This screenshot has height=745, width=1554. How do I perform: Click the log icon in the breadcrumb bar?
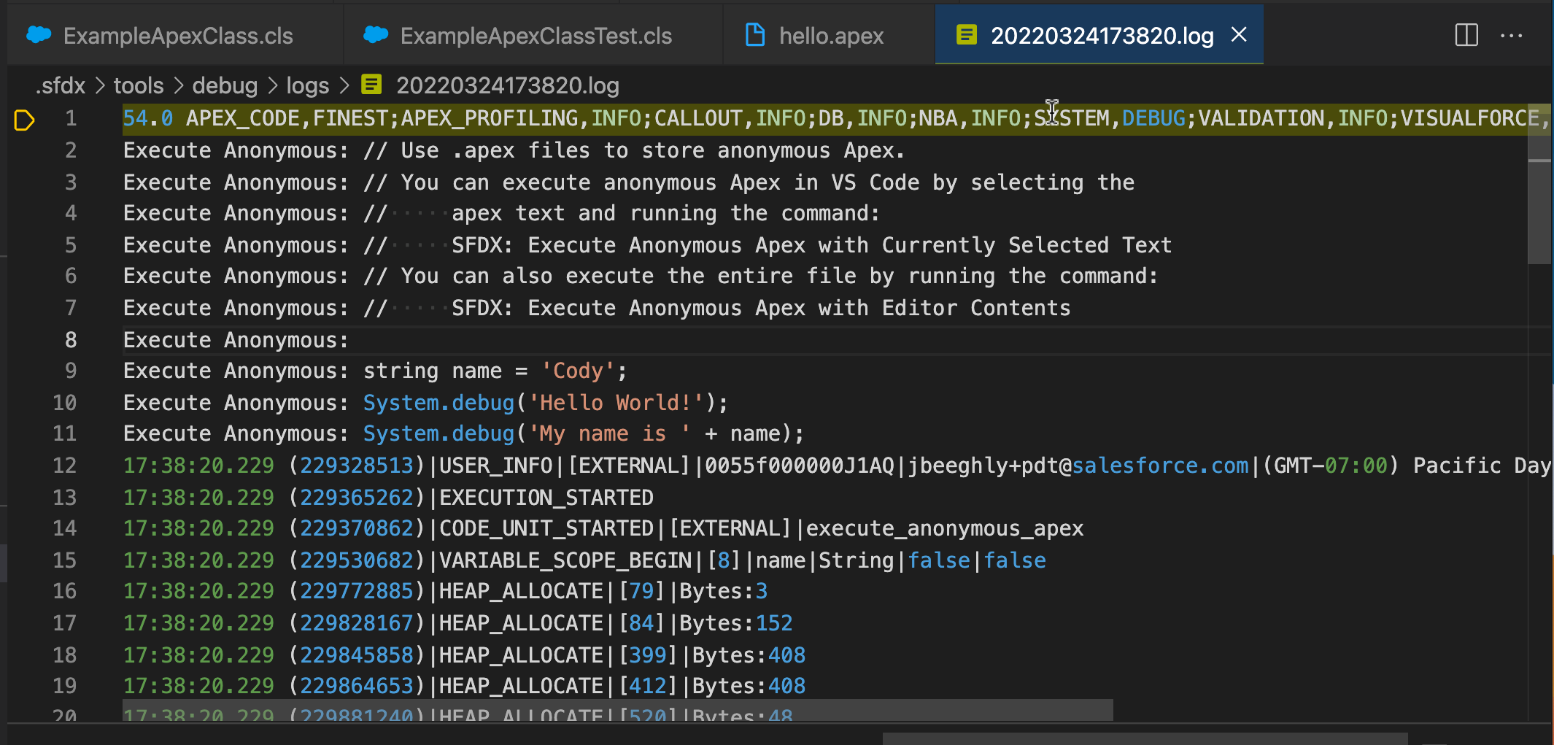pos(372,85)
